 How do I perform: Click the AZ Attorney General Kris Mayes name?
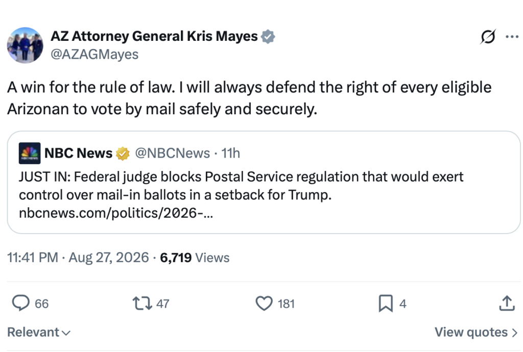coord(154,36)
